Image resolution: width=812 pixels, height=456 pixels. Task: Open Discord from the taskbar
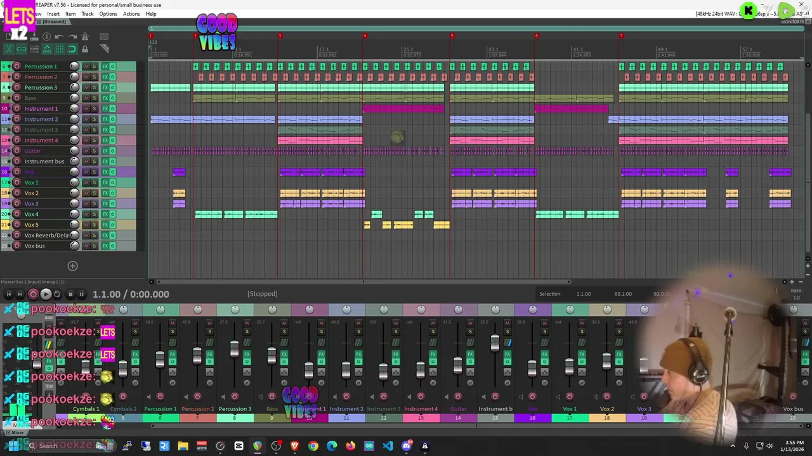point(407,446)
